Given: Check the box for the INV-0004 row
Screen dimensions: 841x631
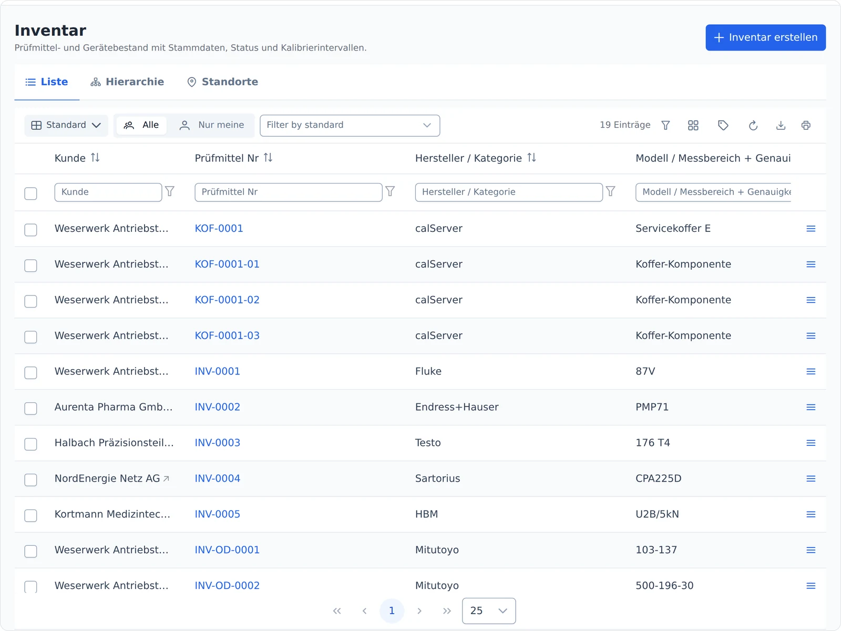Looking at the screenshot, I should 30,480.
